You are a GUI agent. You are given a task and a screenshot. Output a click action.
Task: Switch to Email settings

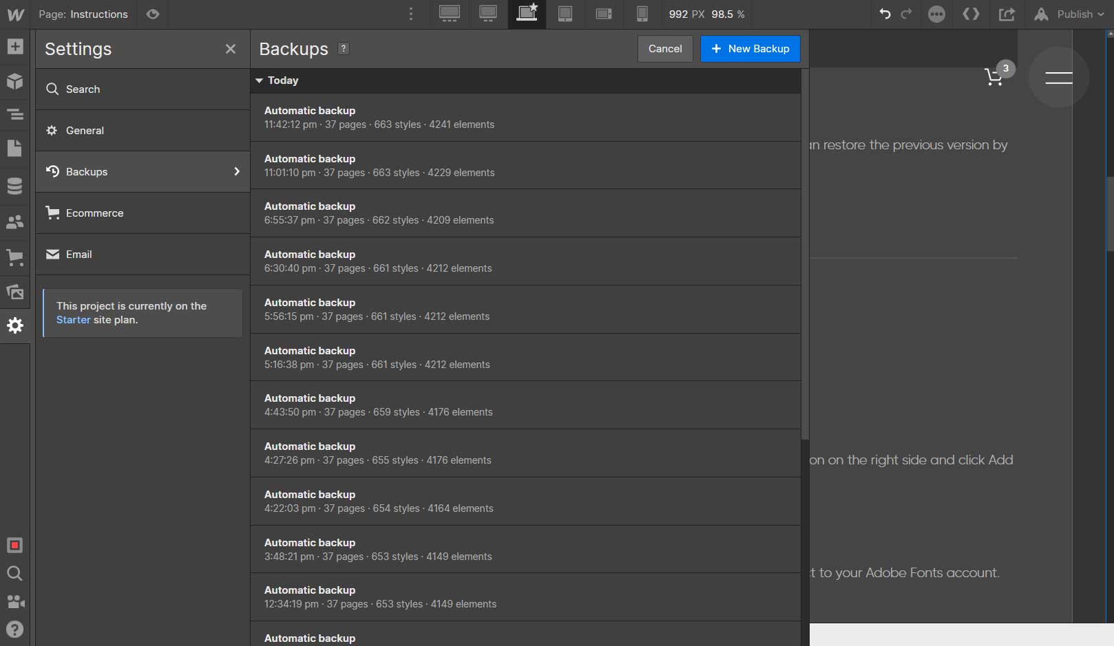tap(78, 254)
